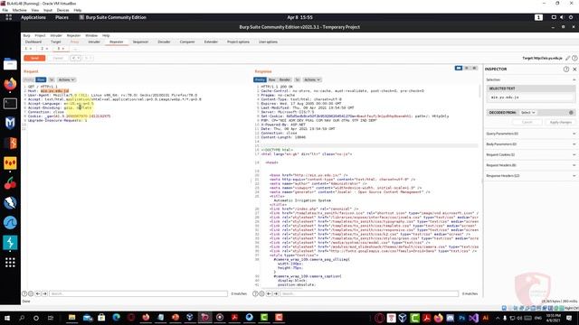Collapse the Selection section in Inspector
This screenshot has width=579, height=325.
tap(574, 80)
